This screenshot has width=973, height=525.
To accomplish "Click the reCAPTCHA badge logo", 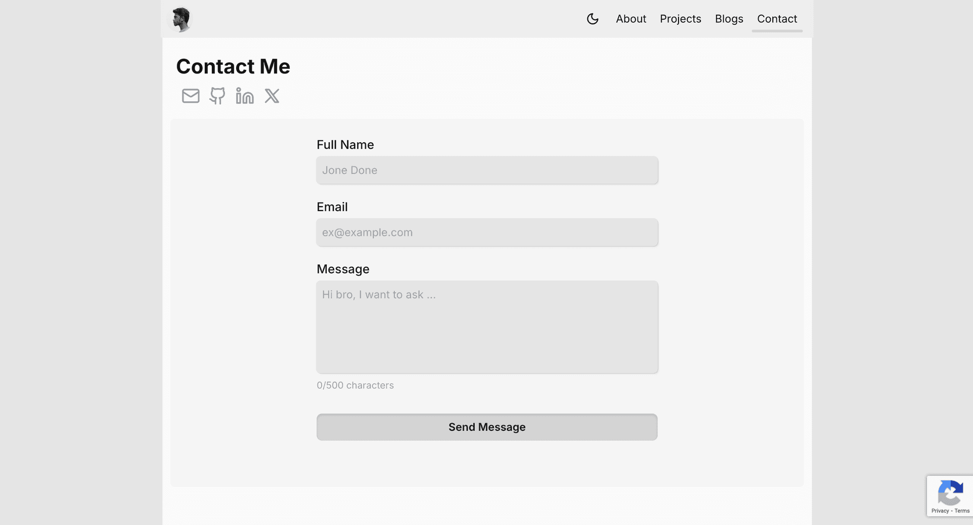I will click(950, 493).
